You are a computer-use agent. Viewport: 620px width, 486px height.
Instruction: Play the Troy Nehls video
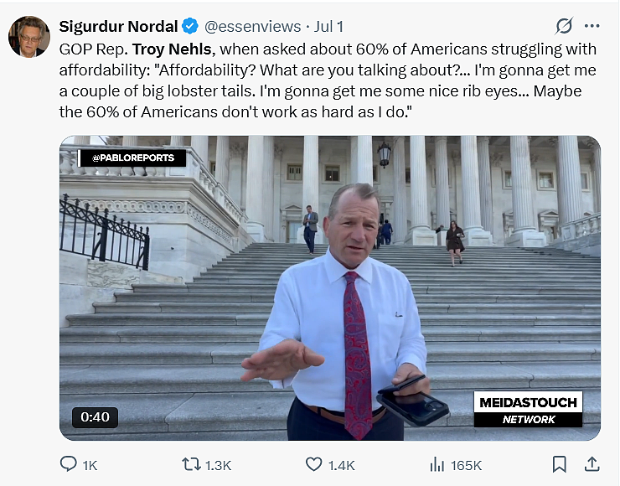[330, 288]
